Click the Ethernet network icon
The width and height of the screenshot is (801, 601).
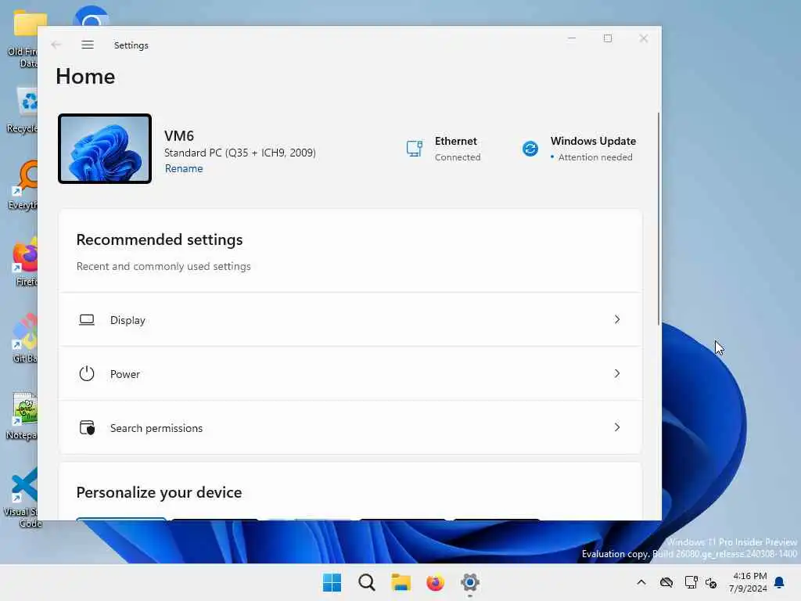tap(415, 149)
